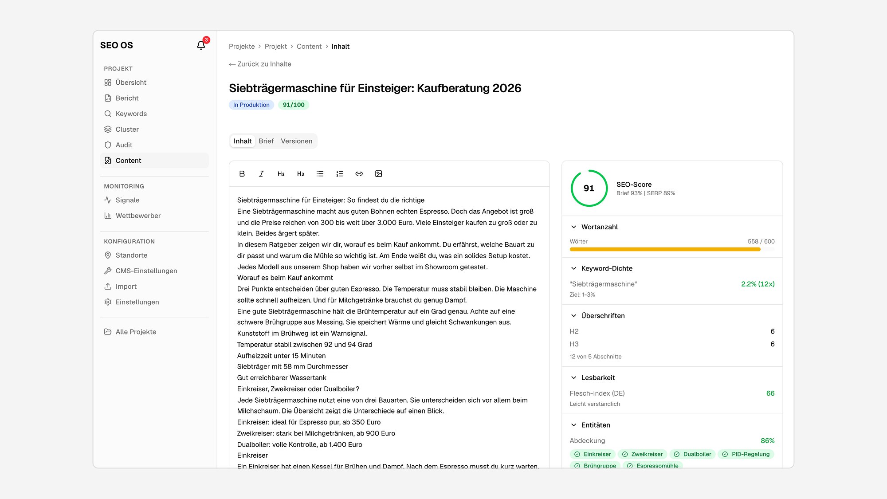Image resolution: width=887 pixels, height=499 pixels.
Task: Click the In Produktion status badge
Action: (x=251, y=105)
